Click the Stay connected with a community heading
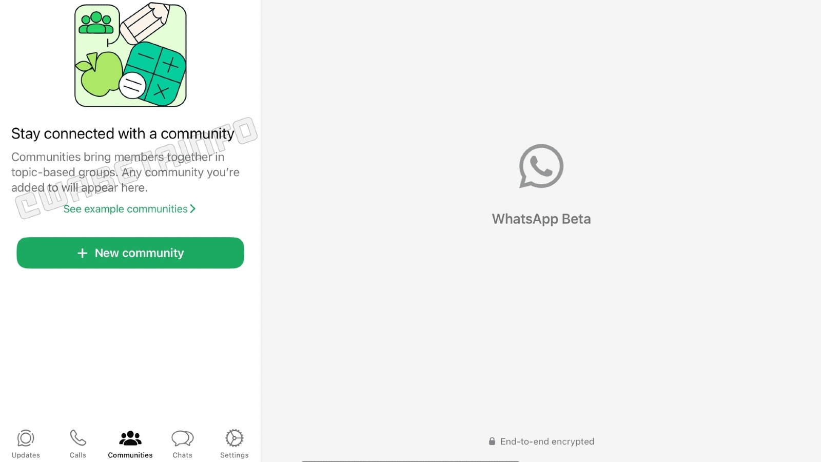This screenshot has width=821, height=462. coord(123,133)
